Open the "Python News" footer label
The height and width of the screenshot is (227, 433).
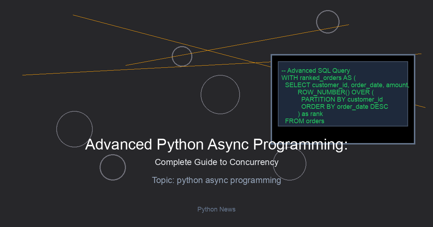(216, 209)
